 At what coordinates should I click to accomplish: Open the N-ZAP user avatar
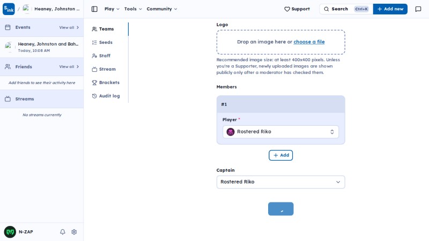pos(10,232)
